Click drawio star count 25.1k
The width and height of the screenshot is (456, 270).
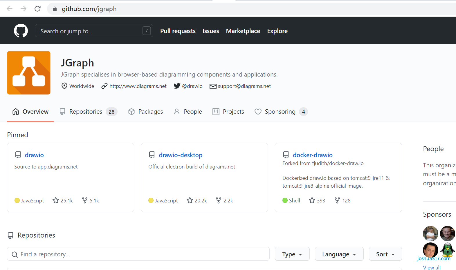[63, 200]
